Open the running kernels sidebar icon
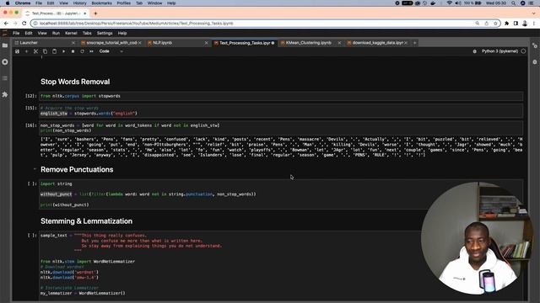The image size is (540, 303). pos(5,61)
